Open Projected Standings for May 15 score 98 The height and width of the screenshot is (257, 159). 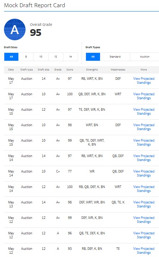(x=144, y=127)
